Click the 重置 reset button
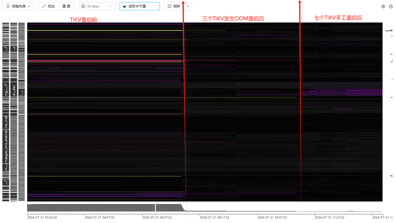The height and width of the screenshot is (223, 396). [66, 6]
